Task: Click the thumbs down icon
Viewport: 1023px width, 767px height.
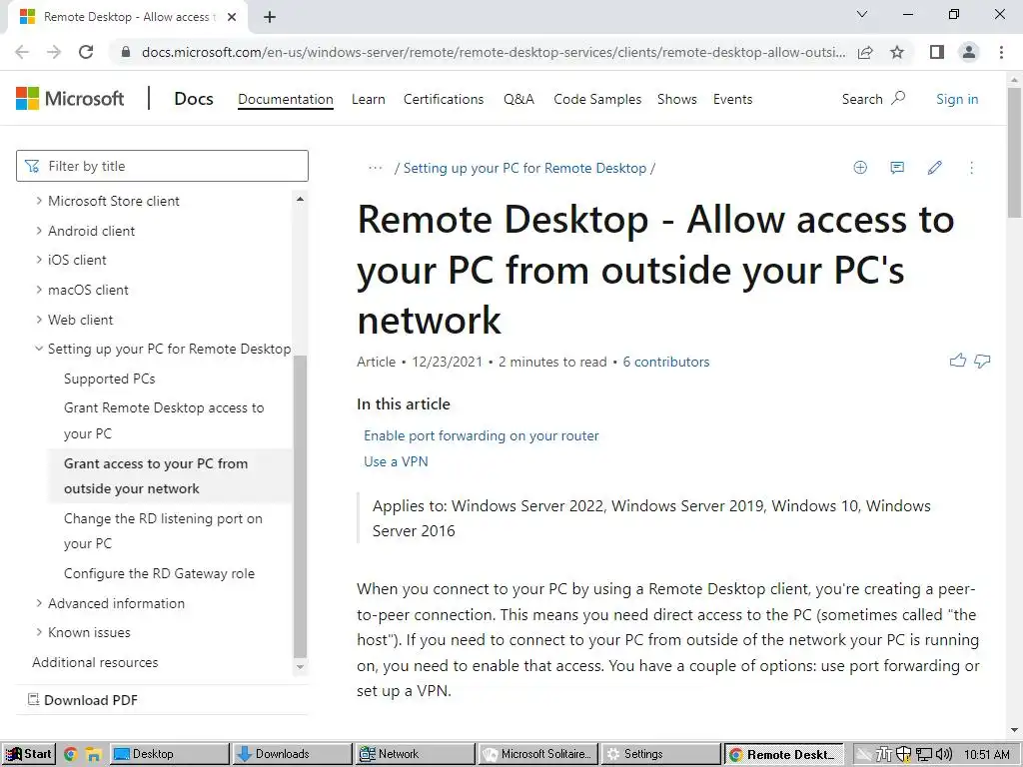Action: (982, 361)
